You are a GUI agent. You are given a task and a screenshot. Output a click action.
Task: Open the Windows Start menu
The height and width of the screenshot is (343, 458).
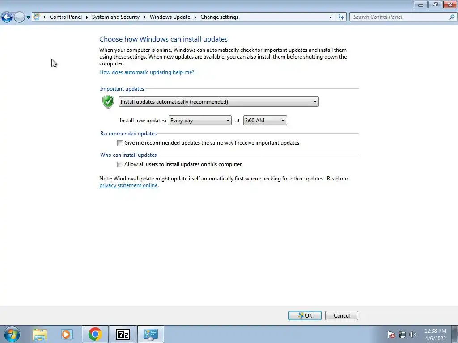click(x=12, y=334)
